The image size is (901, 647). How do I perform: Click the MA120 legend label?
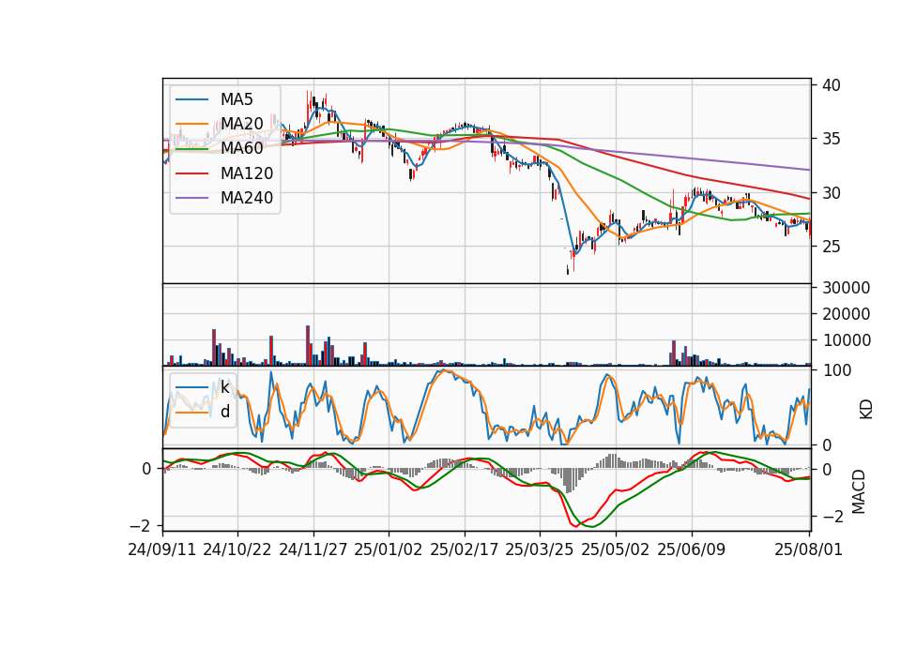coord(247,173)
